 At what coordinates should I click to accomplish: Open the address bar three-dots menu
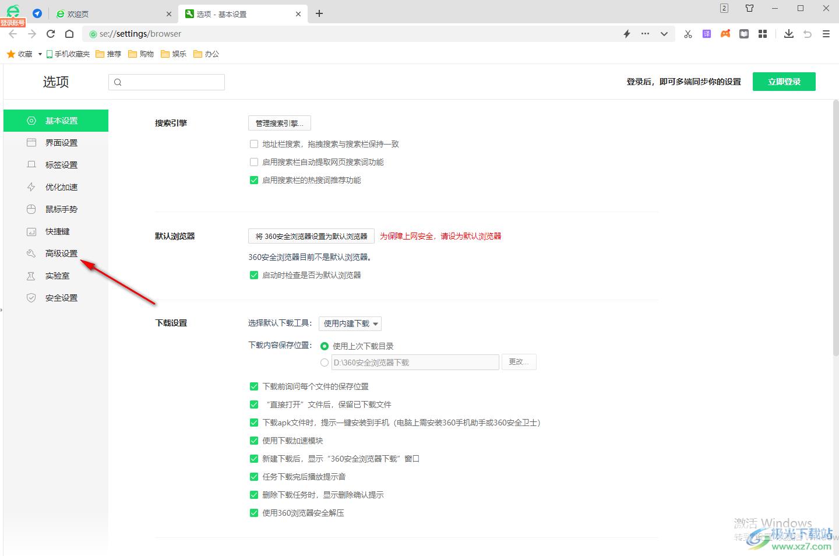pos(645,34)
